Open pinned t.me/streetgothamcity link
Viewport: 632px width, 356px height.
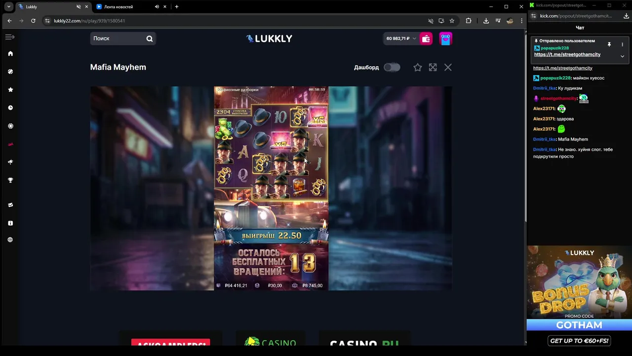[x=567, y=54]
